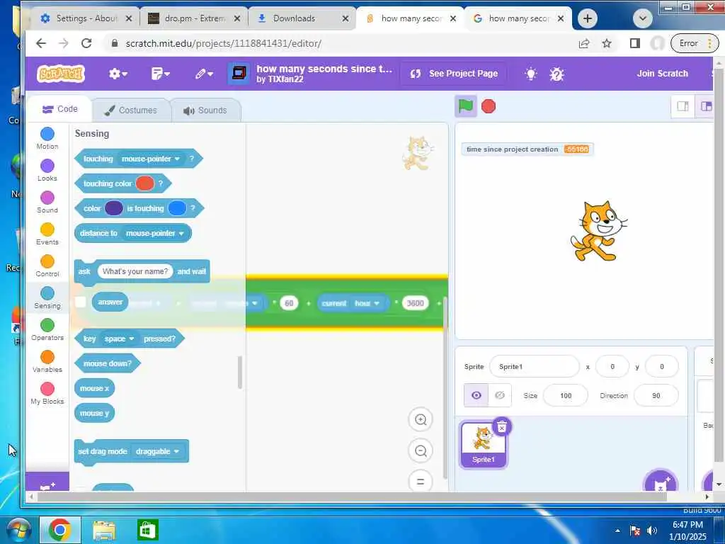725x544 pixels.
Task: Click the Sprite name field
Action: 534,366
